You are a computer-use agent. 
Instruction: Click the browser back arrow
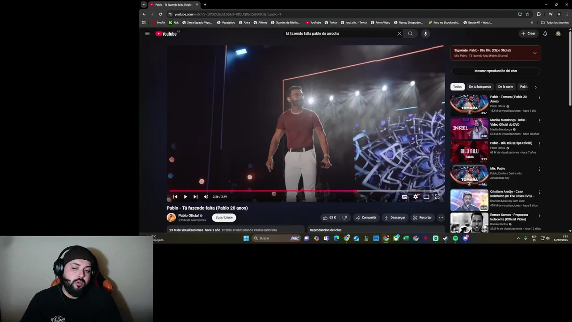[x=144, y=14]
